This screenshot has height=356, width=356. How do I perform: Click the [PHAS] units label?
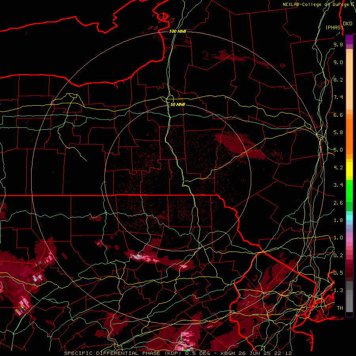334,27
